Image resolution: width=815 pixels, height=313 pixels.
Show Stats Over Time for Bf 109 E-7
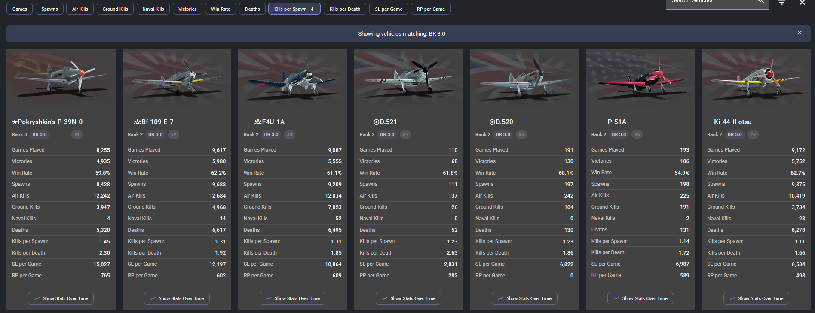[177, 298]
